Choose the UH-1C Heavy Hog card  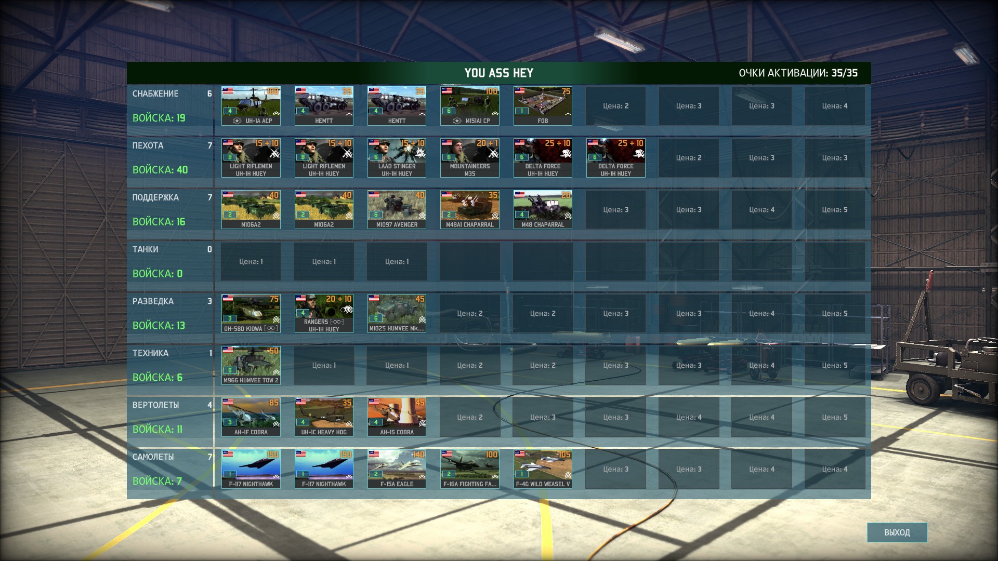(324, 418)
